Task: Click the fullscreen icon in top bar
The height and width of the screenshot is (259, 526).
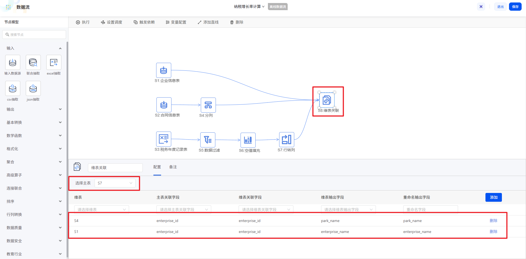Action: tap(481, 7)
